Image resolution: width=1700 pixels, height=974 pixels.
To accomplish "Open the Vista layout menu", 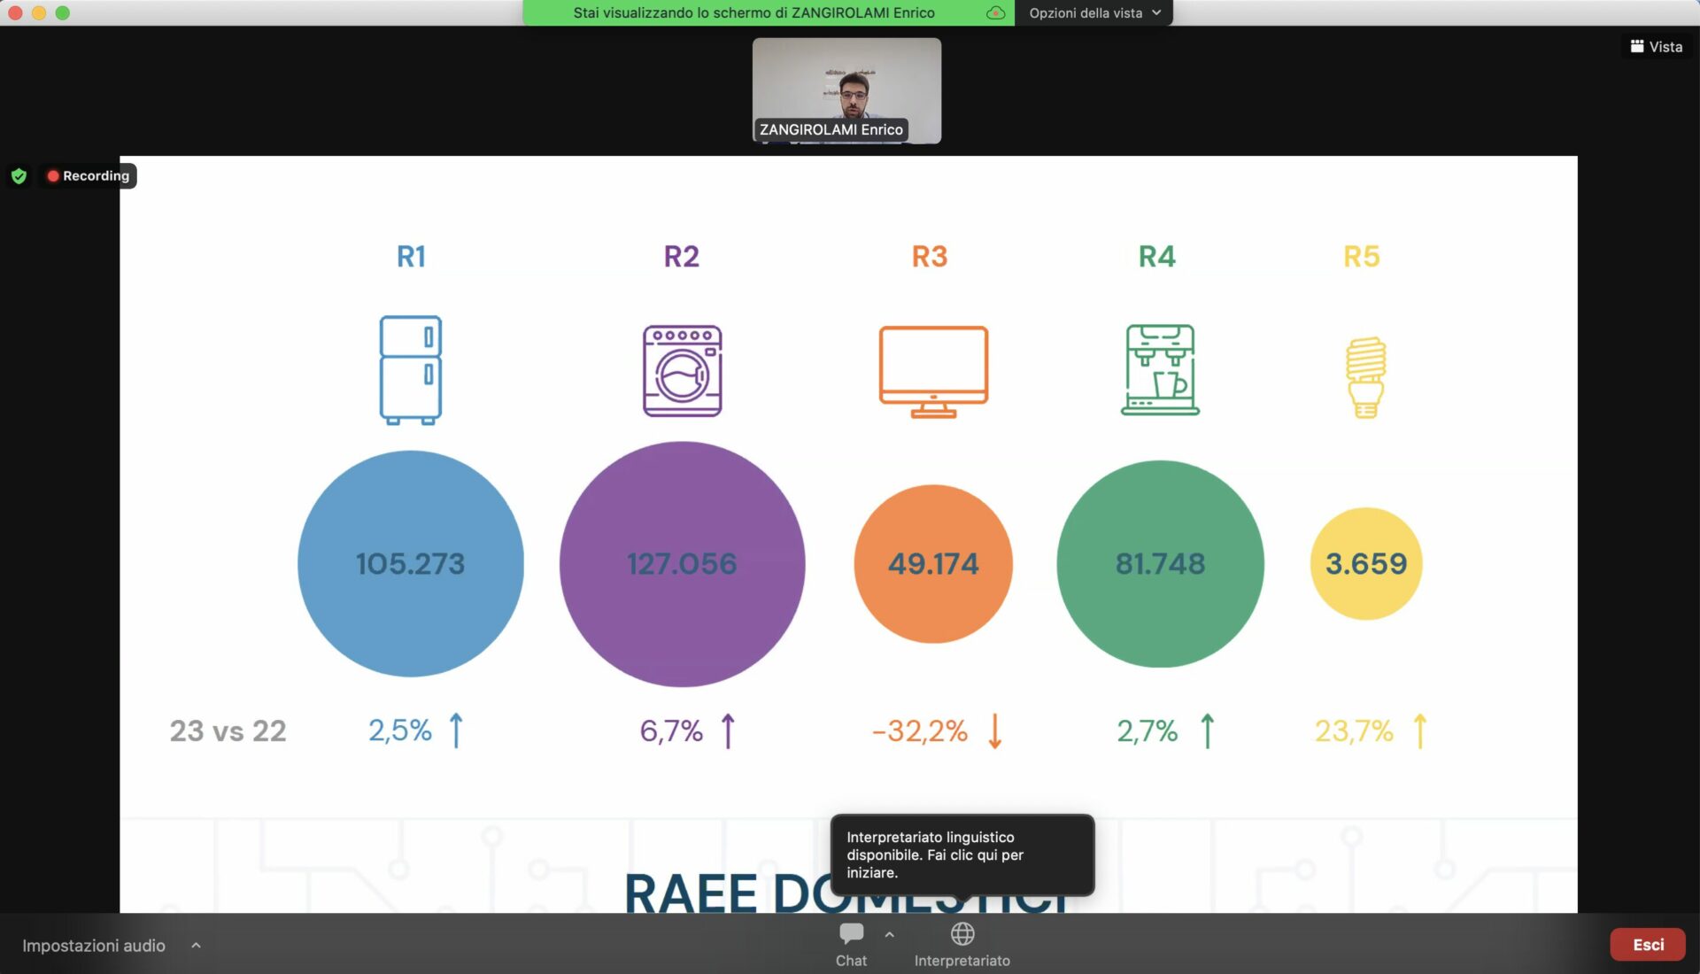I will 1657,47.
